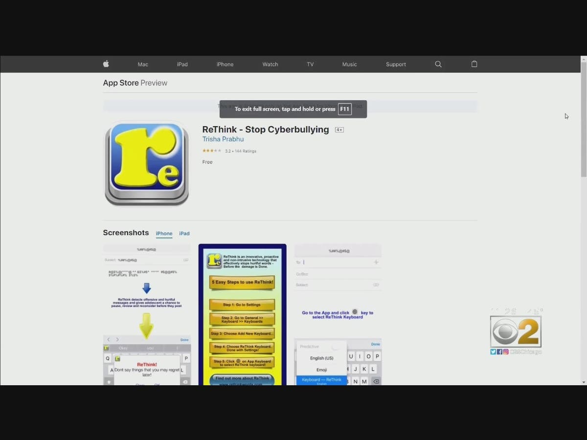Click the Free price label
This screenshot has height=440, width=587.
[x=207, y=162]
